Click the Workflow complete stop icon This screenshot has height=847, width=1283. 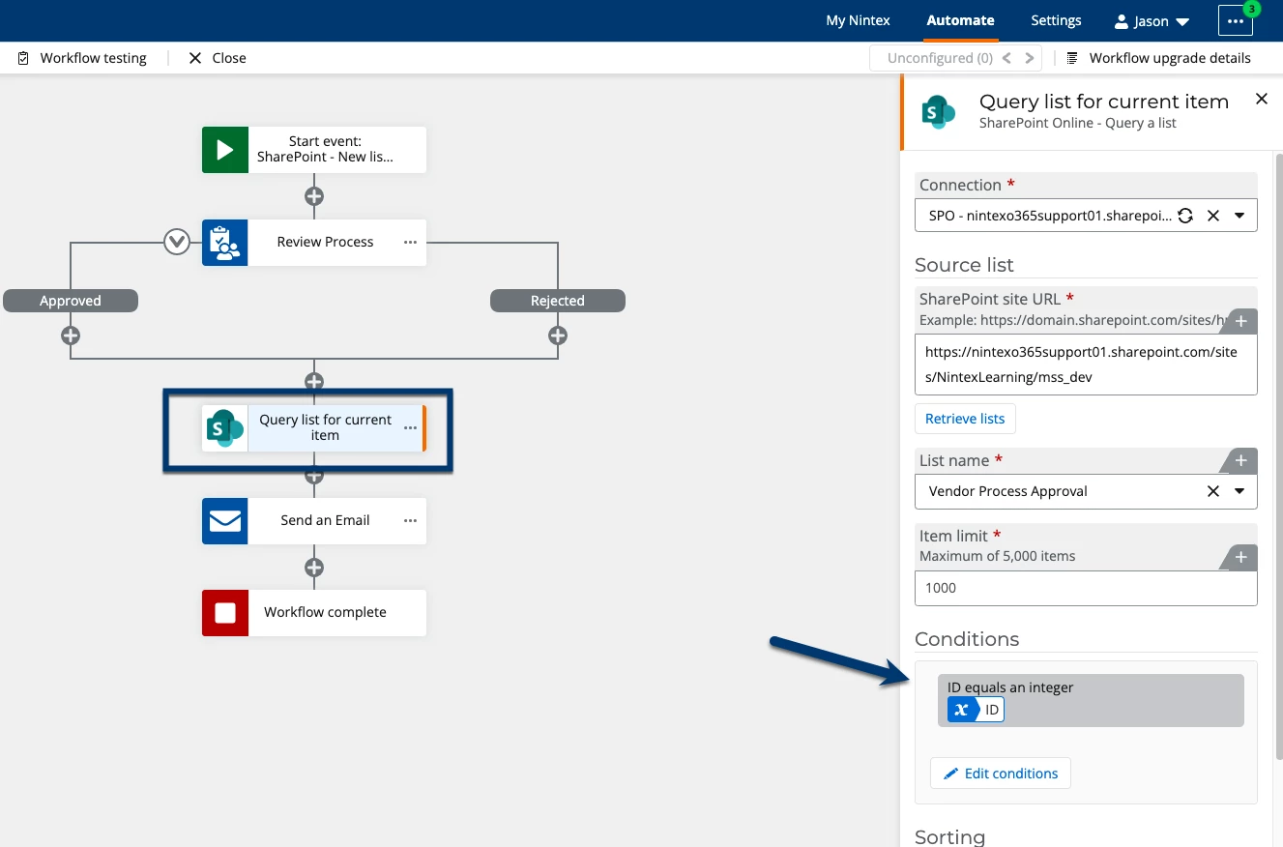tap(225, 613)
